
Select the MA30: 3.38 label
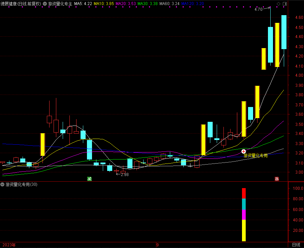148,4
